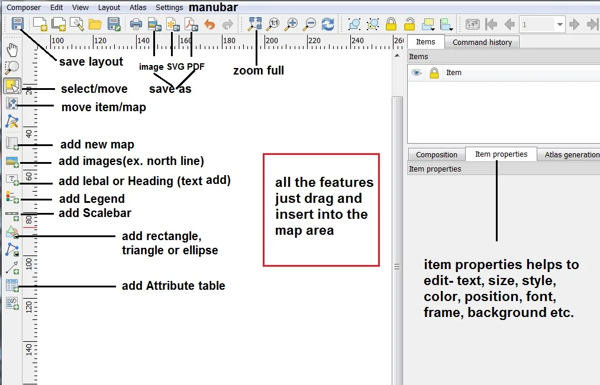Open the Edit menu
Screen dimensions: 600x385
tap(57, 7)
